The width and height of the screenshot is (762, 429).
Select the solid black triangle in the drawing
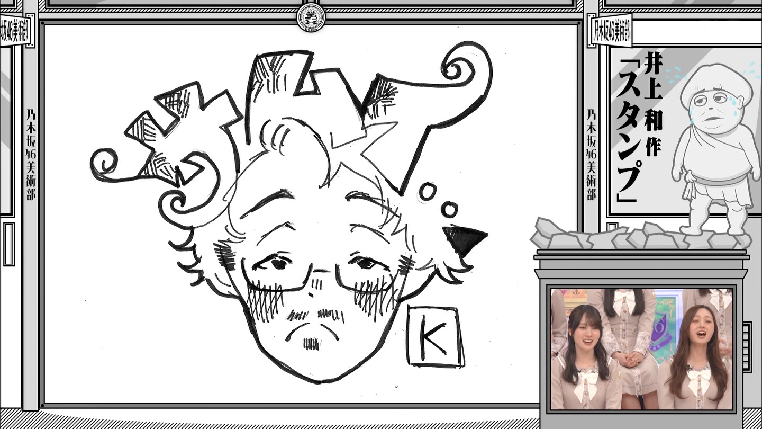(463, 238)
